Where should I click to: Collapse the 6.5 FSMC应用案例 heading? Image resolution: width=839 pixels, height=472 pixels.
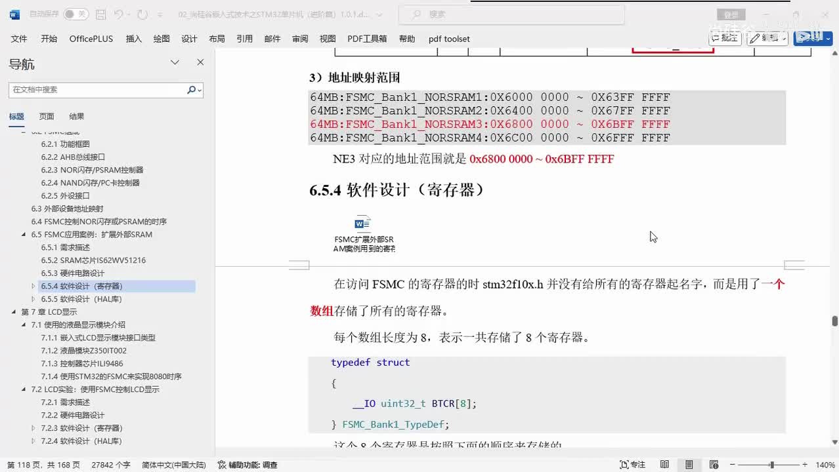point(24,234)
